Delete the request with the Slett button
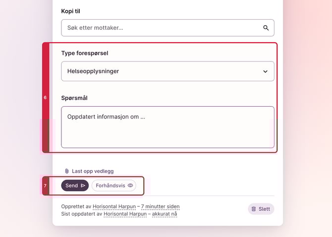 (261, 209)
